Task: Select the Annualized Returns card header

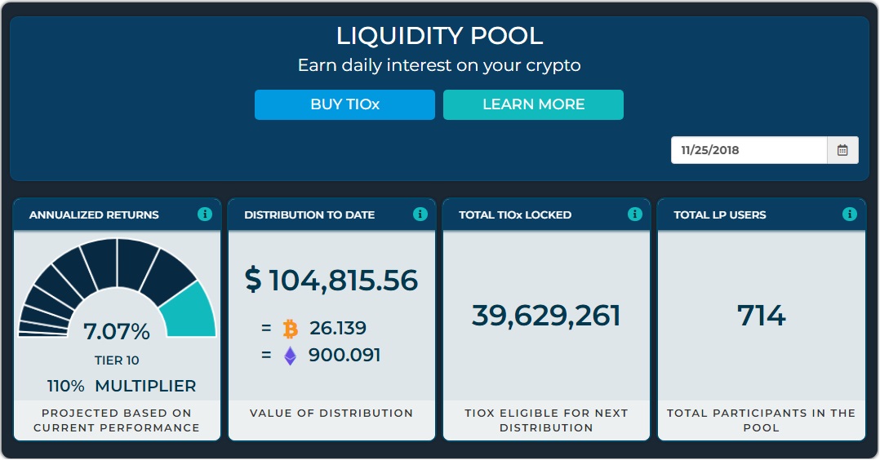Action: [94, 215]
